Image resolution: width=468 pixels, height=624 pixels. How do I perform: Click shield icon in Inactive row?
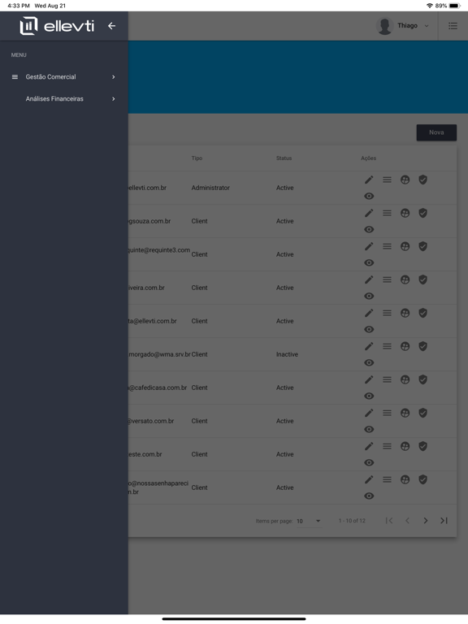pos(422,347)
